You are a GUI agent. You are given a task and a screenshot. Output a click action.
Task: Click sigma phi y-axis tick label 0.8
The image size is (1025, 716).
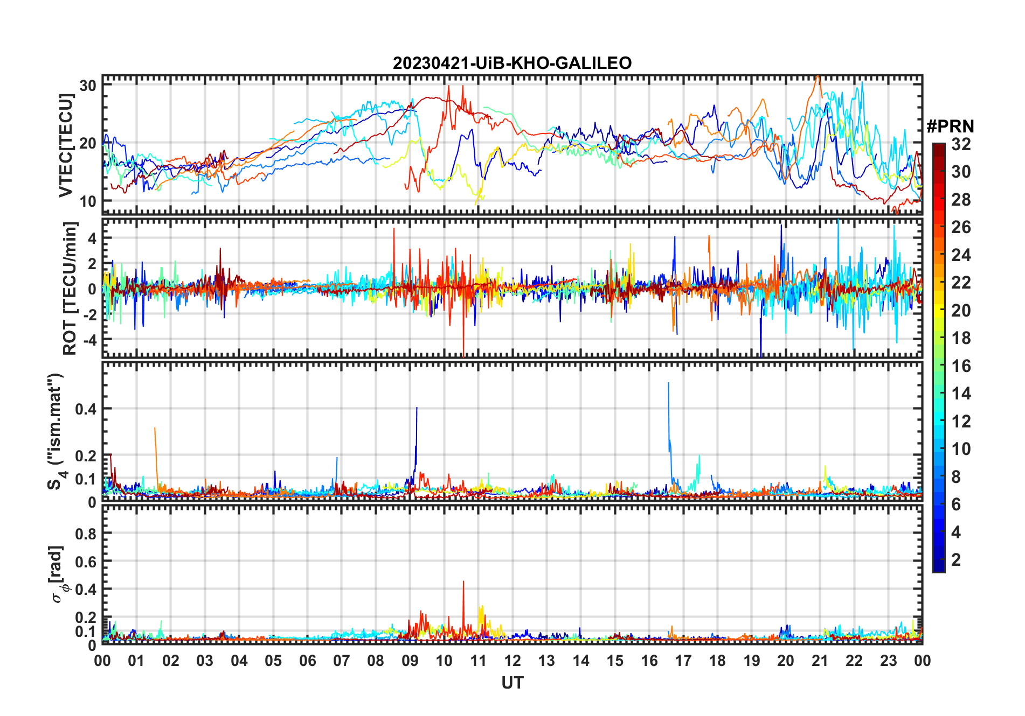[x=86, y=534]
